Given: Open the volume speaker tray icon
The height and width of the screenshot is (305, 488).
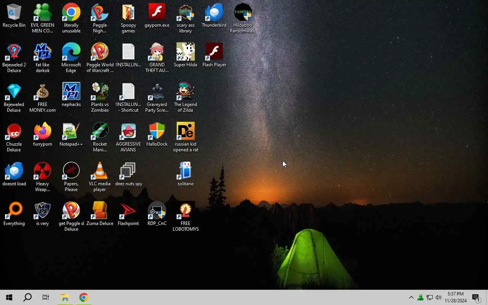Looking at the screenshot, I should [438, 297].
